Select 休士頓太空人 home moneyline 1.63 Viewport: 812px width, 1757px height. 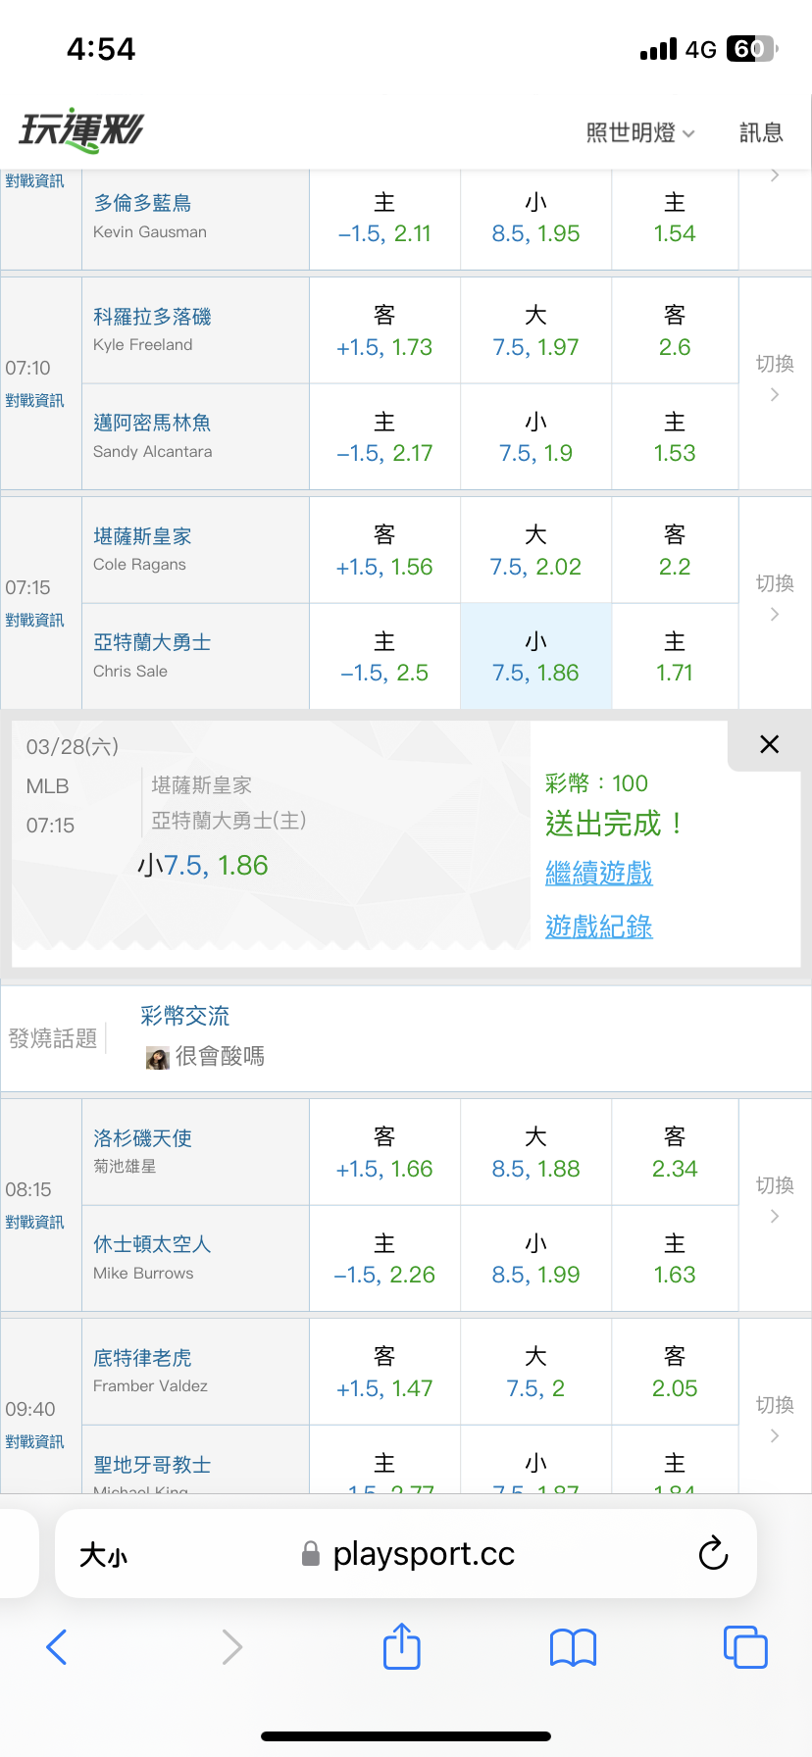[x=675, y=1259]
